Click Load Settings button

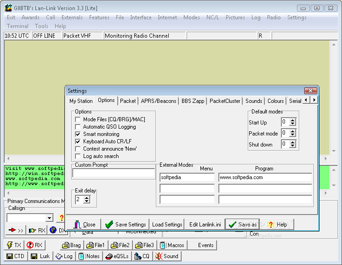click(x=167, y=225)
